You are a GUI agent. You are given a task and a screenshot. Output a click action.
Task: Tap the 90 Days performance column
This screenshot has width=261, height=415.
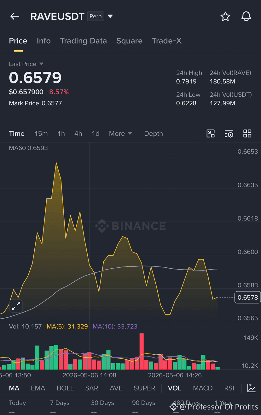pos(144,407)
